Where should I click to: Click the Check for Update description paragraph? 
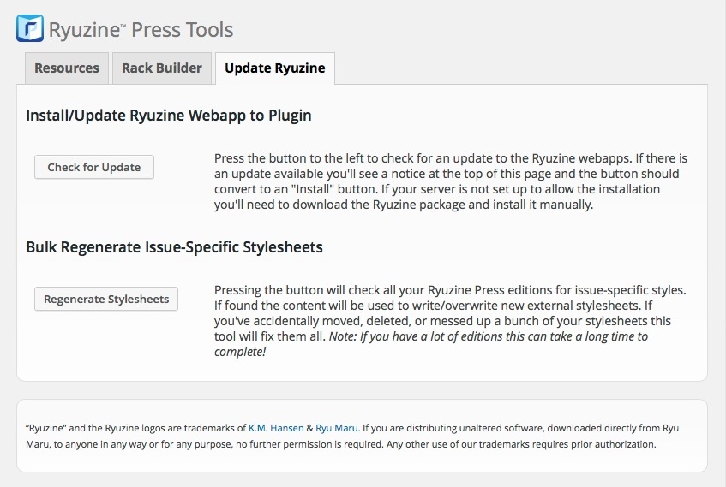450,182
